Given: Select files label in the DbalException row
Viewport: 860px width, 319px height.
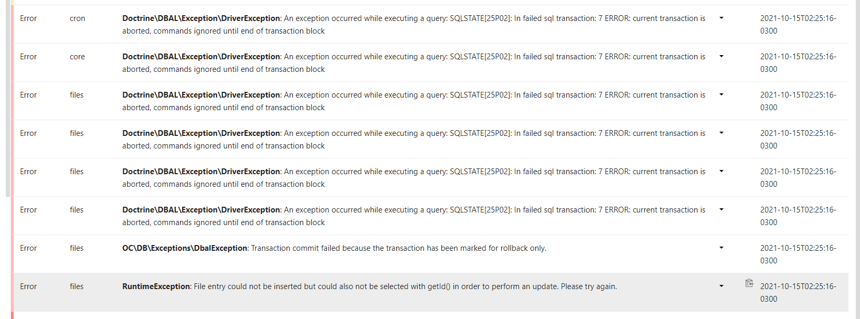Looking at the screenshot, I should (77, 248).
